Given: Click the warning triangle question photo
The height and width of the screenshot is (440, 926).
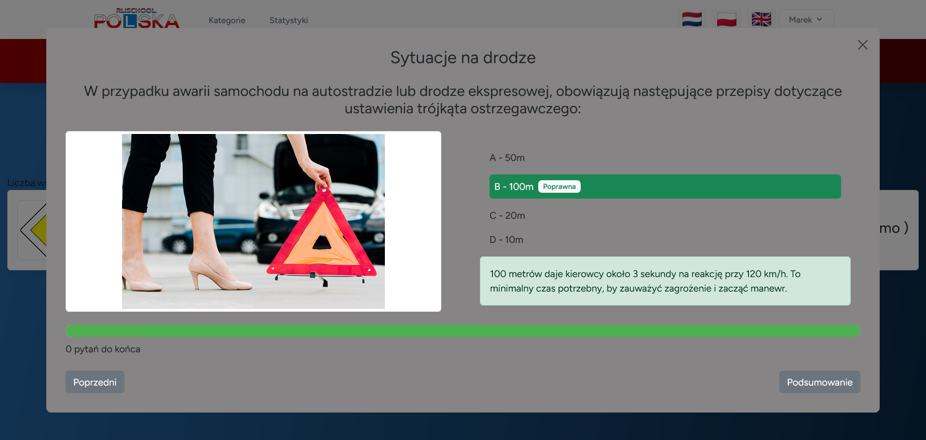Looking at the screenshot, I should point(253,221).
